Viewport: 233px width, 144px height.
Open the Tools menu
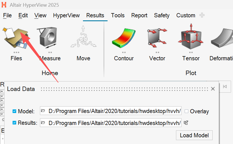(x=118, y=15)
